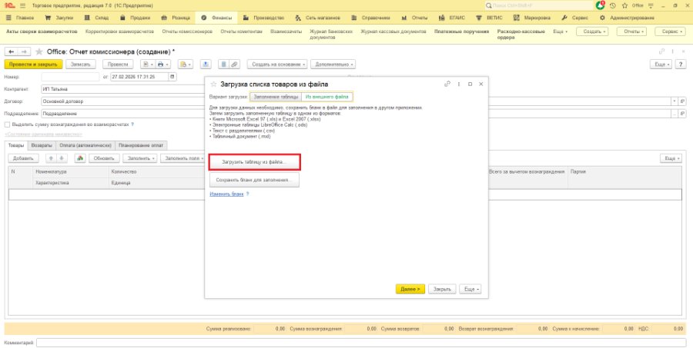
Task: Select the "Из внешнего файла" load option
Action: [327, 97]
